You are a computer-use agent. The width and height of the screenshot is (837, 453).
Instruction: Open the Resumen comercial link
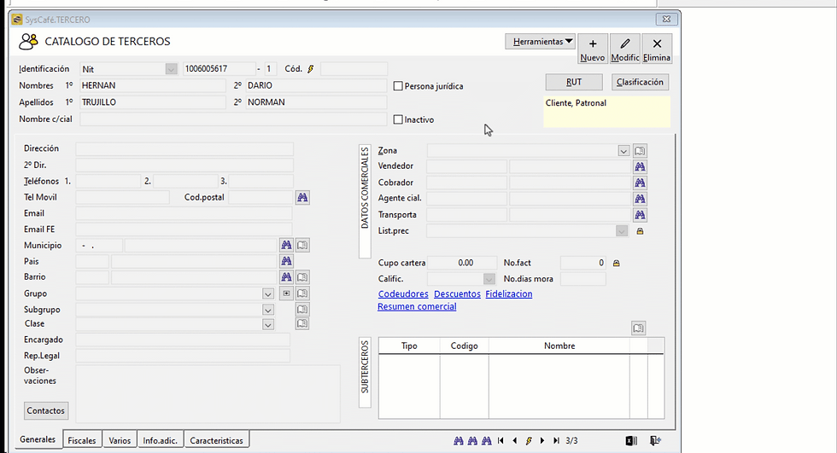pos(417,306)
